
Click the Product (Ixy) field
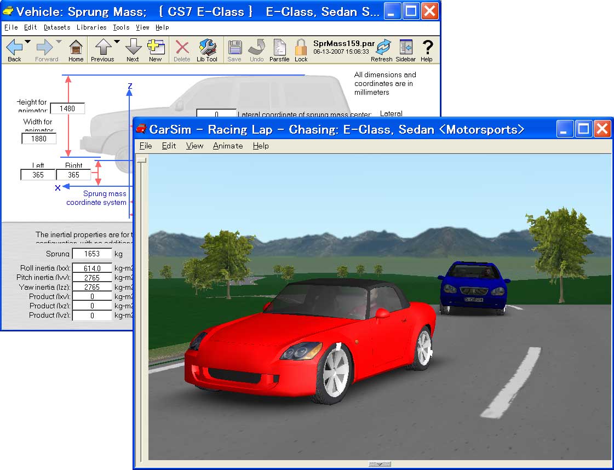pos(92,296)
